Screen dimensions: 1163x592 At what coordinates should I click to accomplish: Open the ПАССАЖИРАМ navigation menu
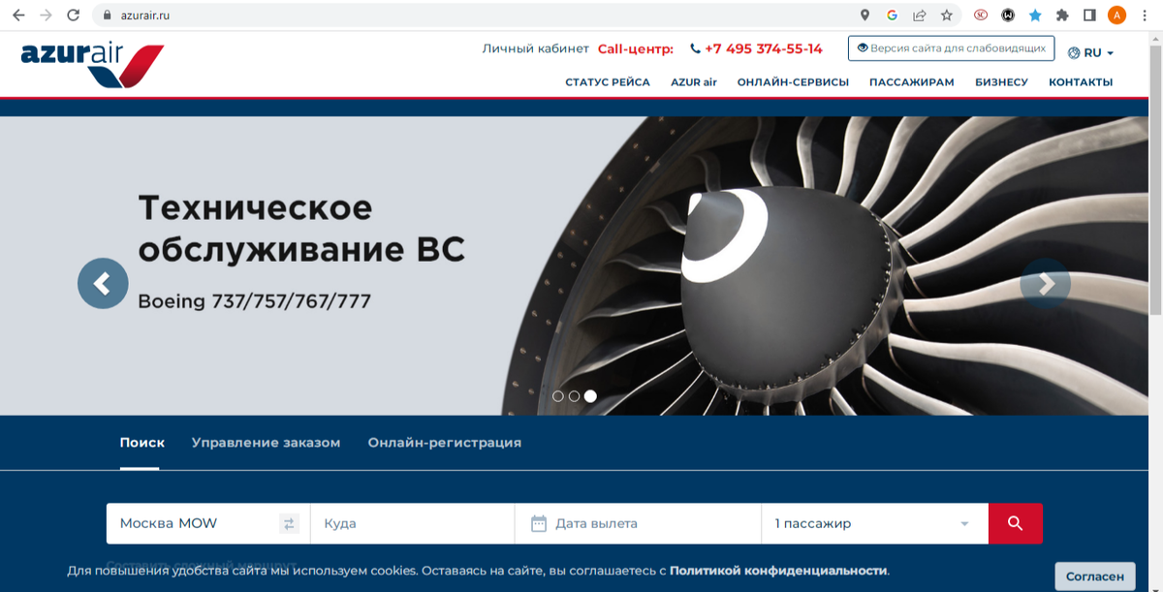911,82
